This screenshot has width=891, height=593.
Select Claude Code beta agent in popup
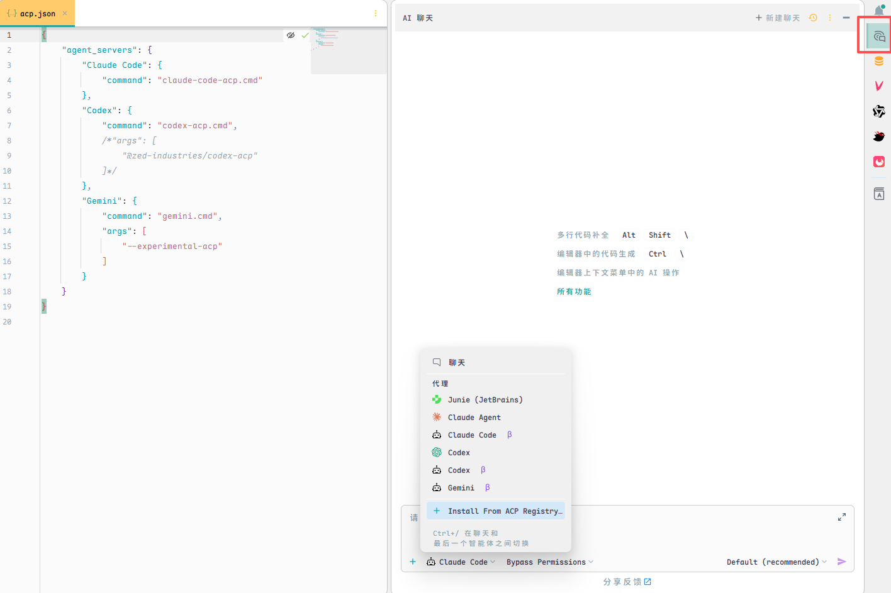click(496, 435)
